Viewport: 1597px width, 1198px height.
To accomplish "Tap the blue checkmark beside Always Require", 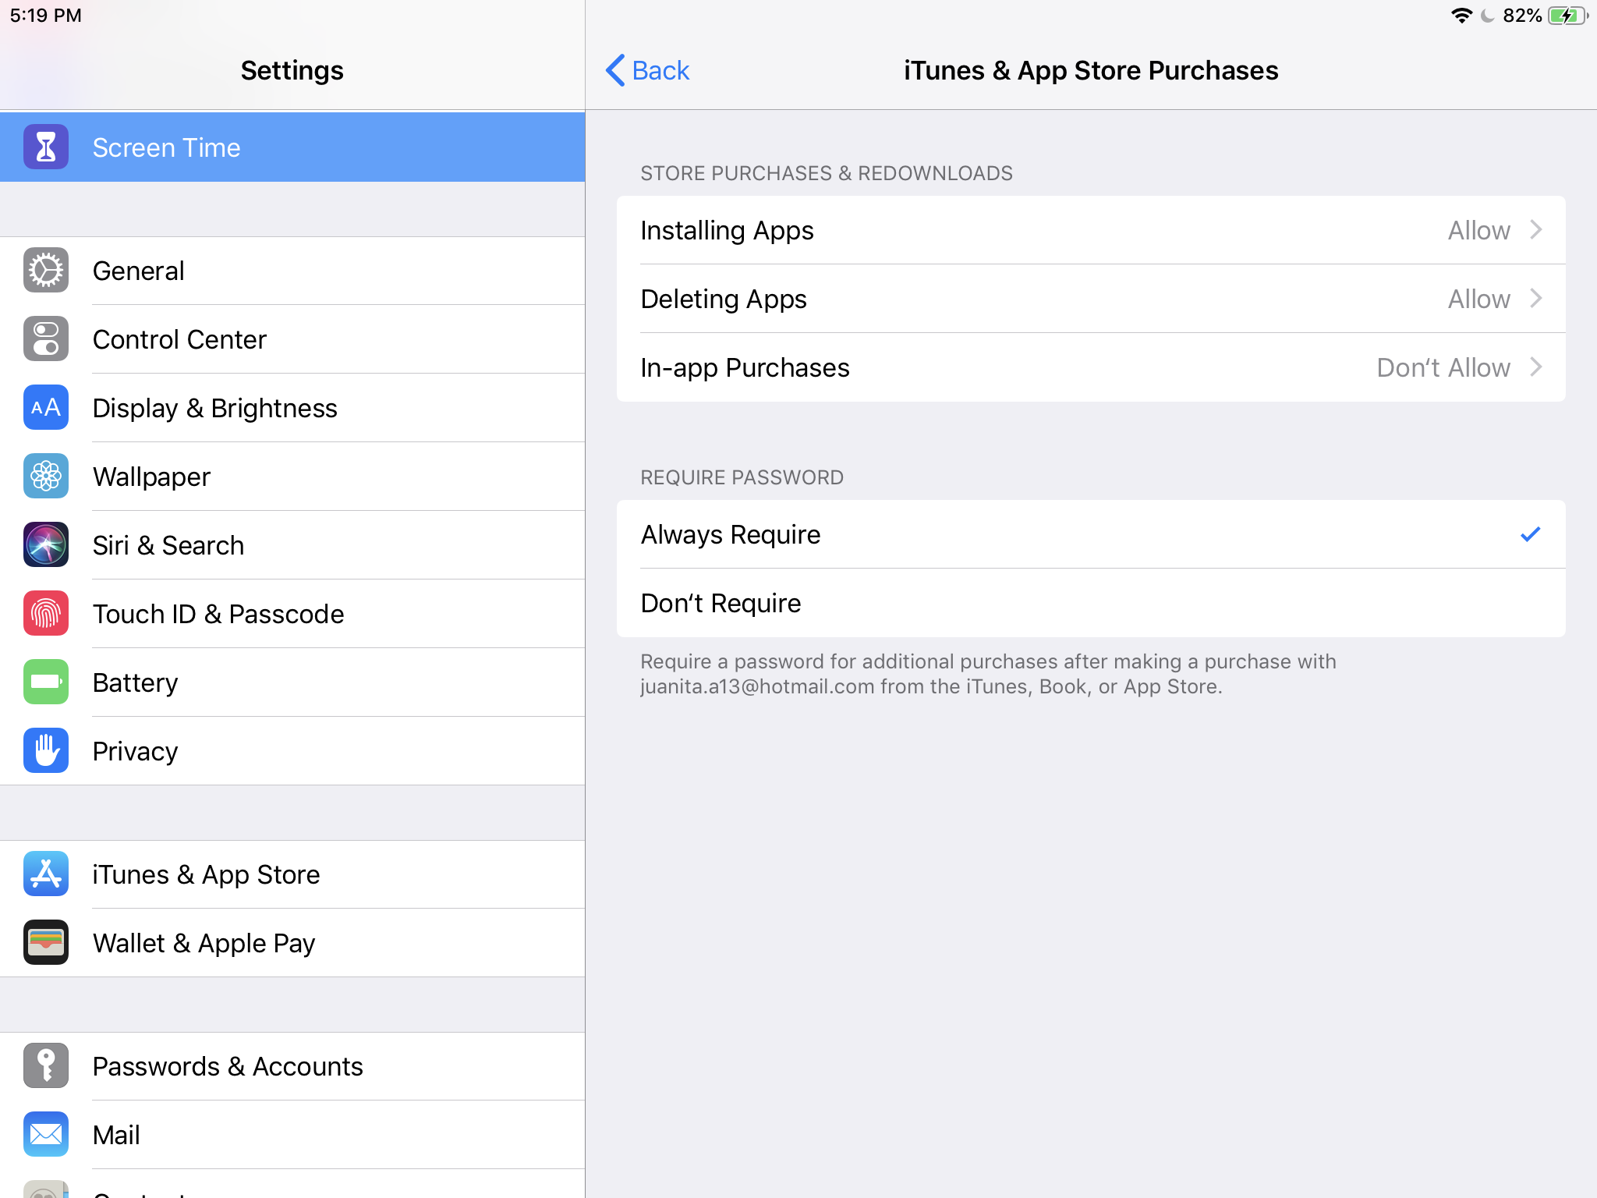I will click(1530, 534).
